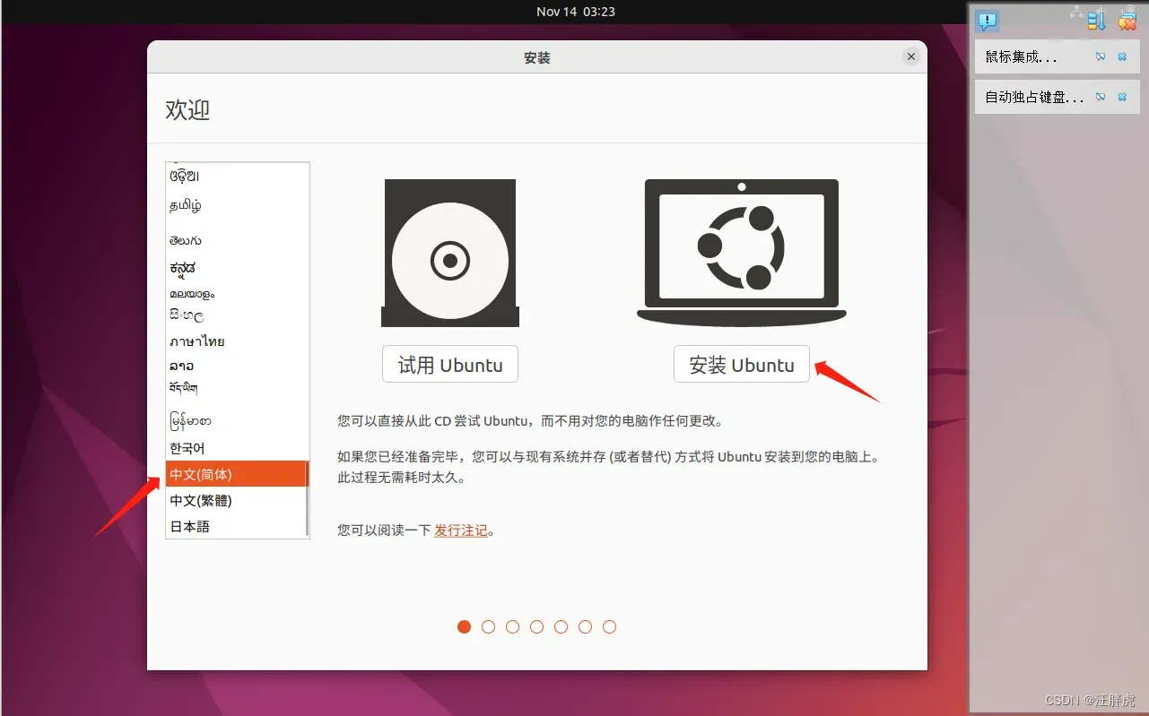This screenshot has height=716, width=1149.
Task: Select සිංහල in the language list
Action: [x=237, y=315]
